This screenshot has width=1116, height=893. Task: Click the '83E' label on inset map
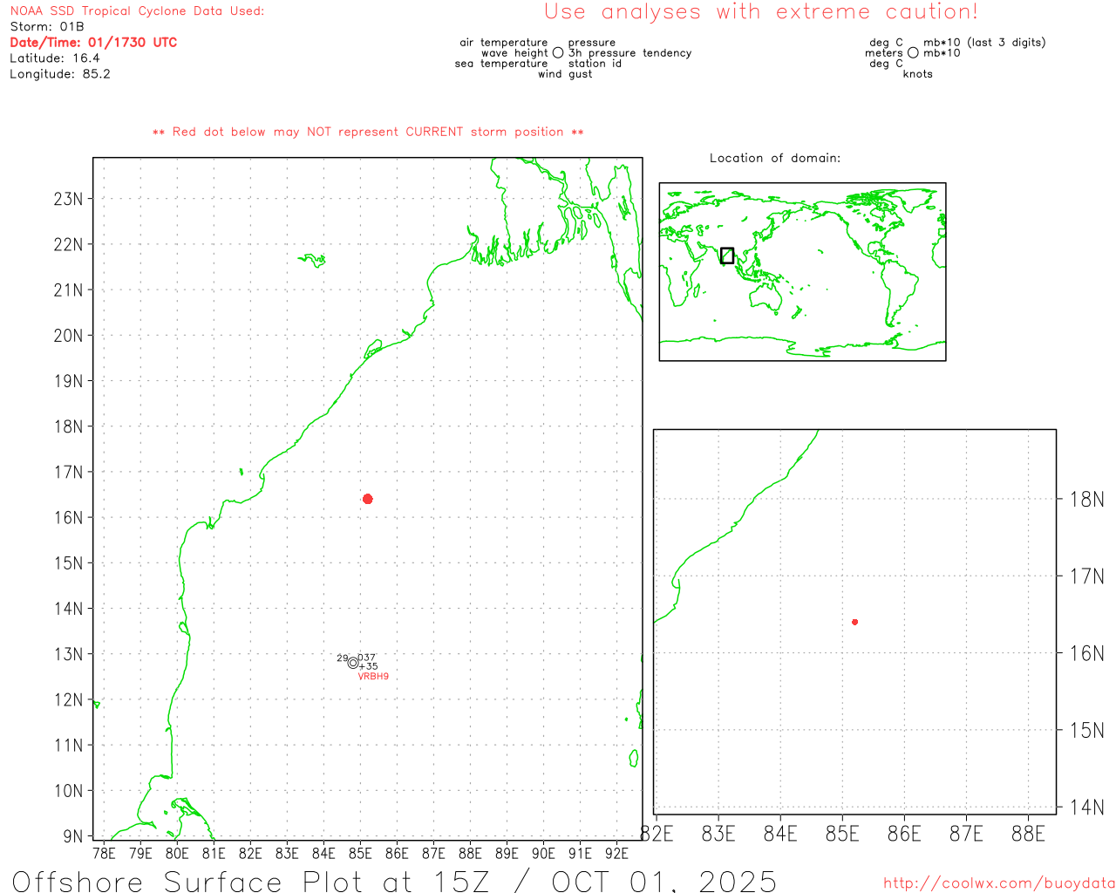point(718,835)
